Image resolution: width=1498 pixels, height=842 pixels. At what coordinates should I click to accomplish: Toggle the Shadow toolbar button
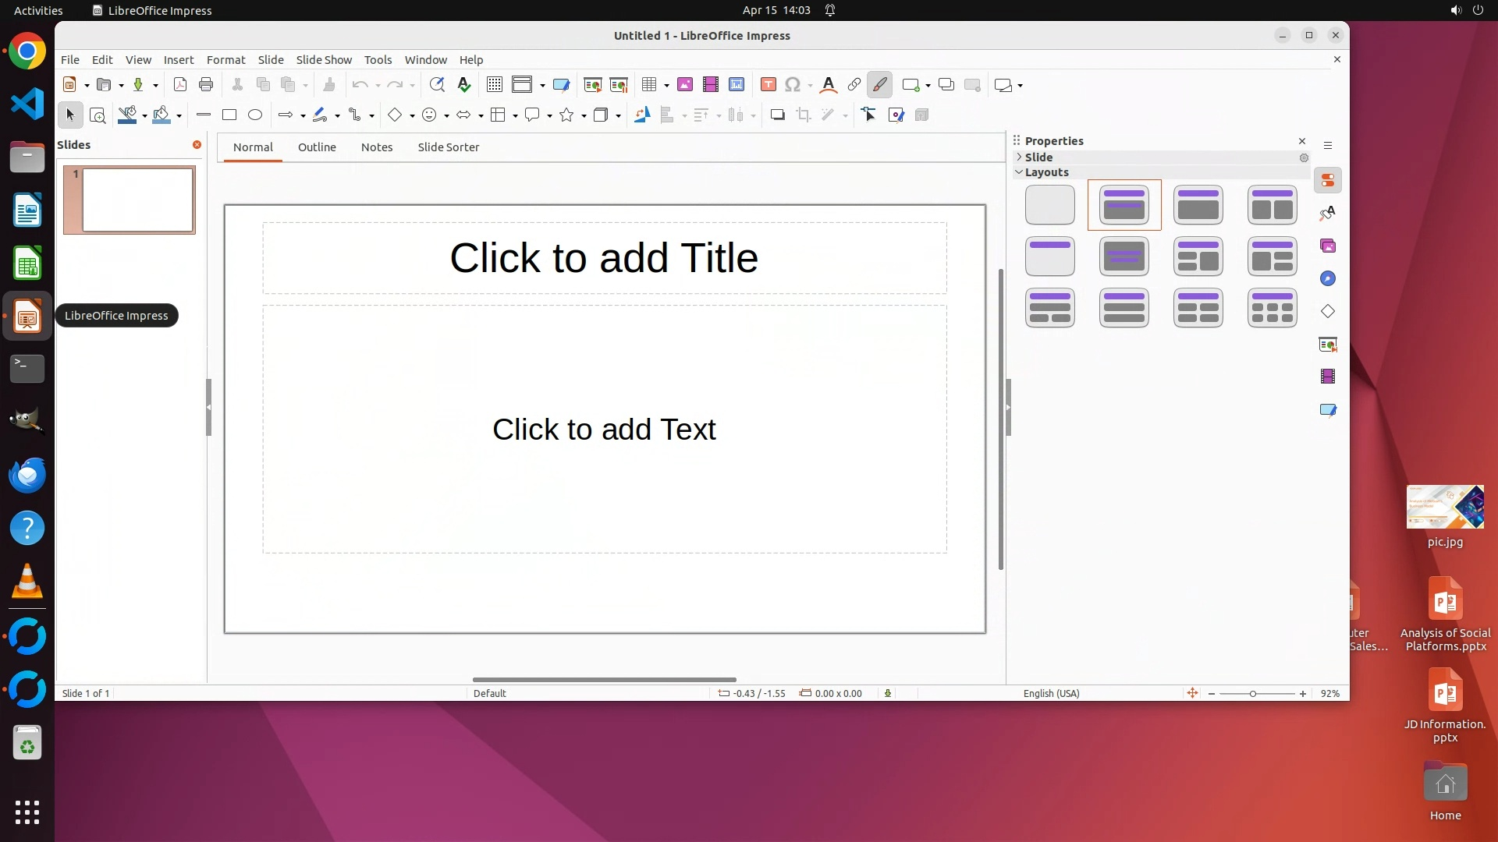[x=777, y=115]
